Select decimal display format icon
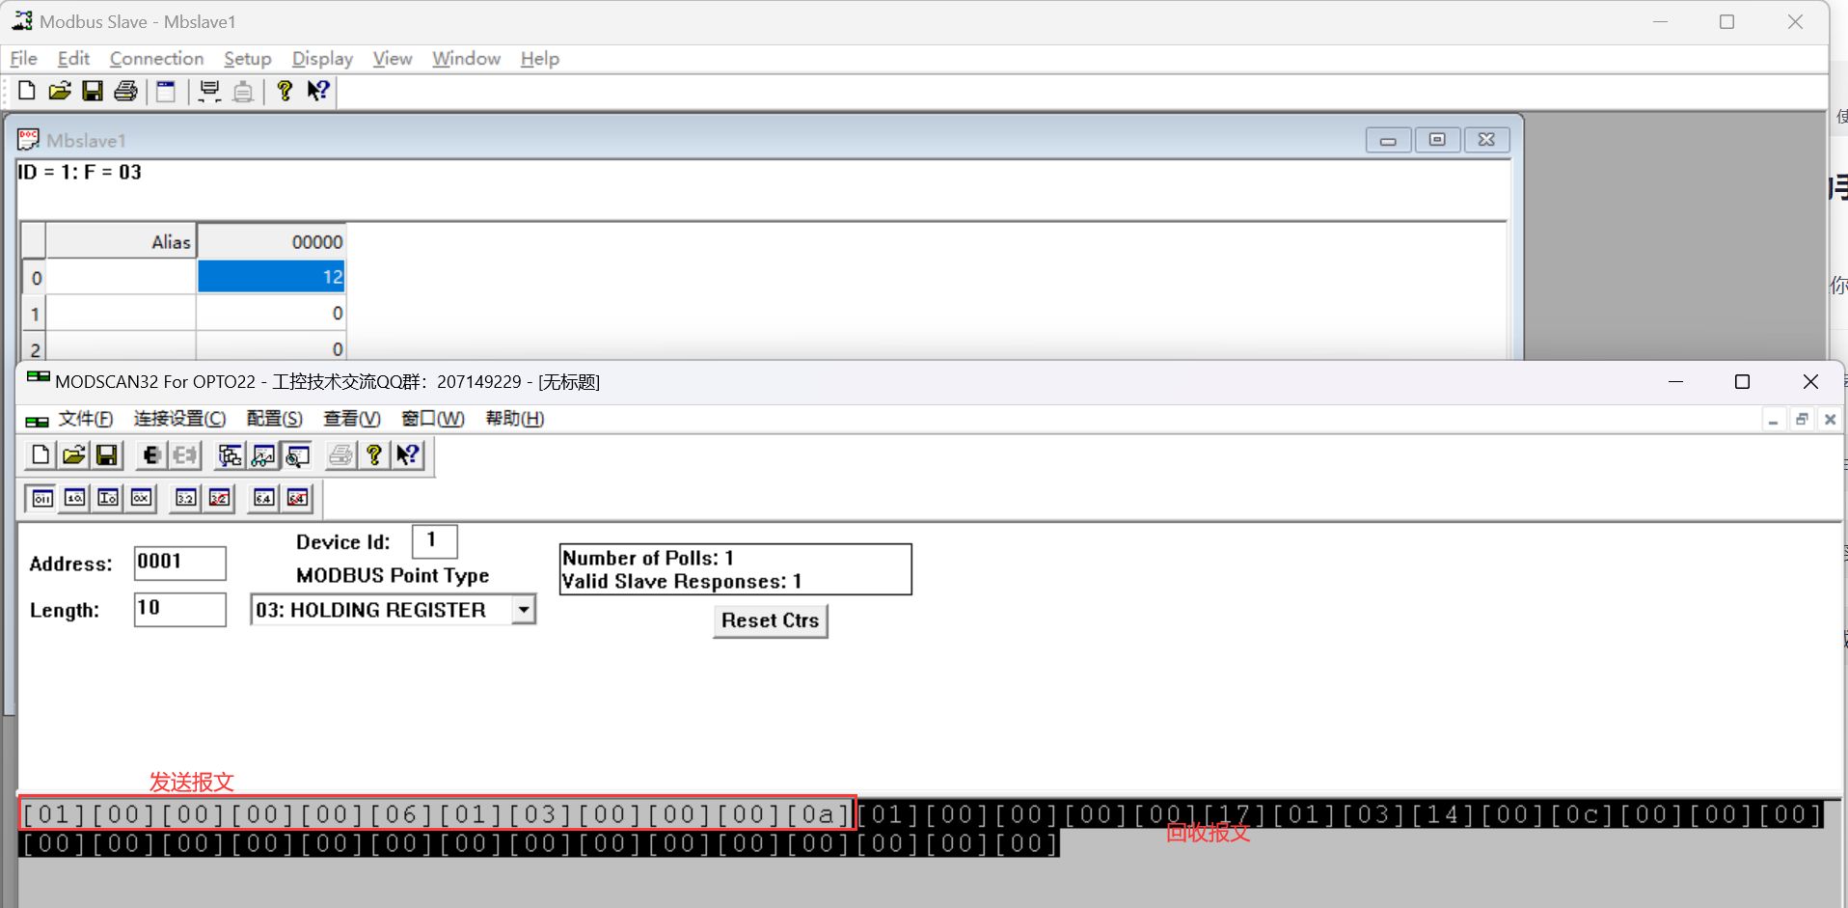The height and width of the screenshot is (908, 1848). point(75,498)
